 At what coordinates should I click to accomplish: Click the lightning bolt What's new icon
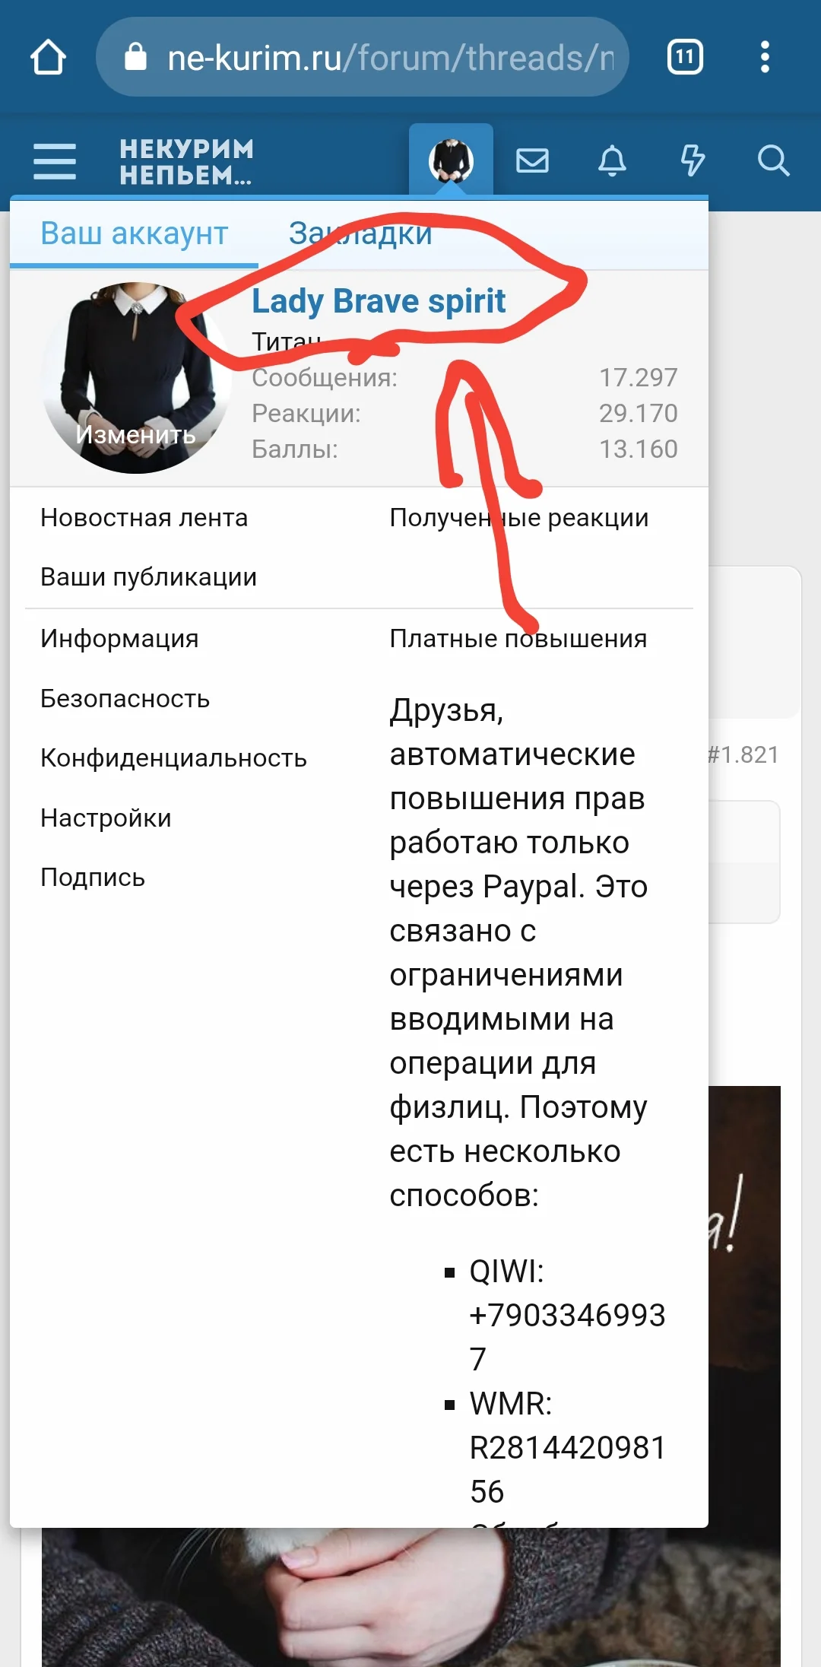pyautogui.click(x=693, y=160)
